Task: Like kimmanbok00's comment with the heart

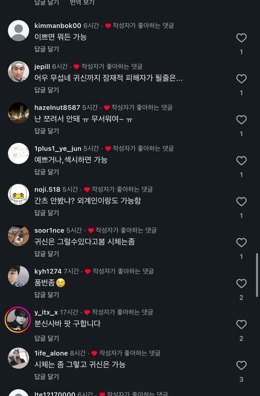Action: (x=241, y=38)
